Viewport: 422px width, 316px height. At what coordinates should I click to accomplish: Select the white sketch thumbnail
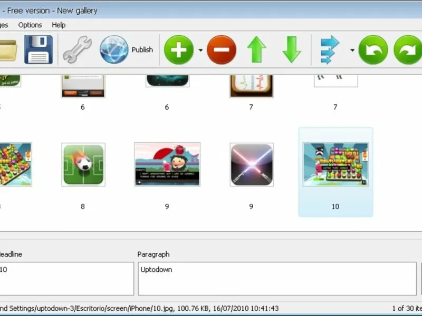click(336, 81)
